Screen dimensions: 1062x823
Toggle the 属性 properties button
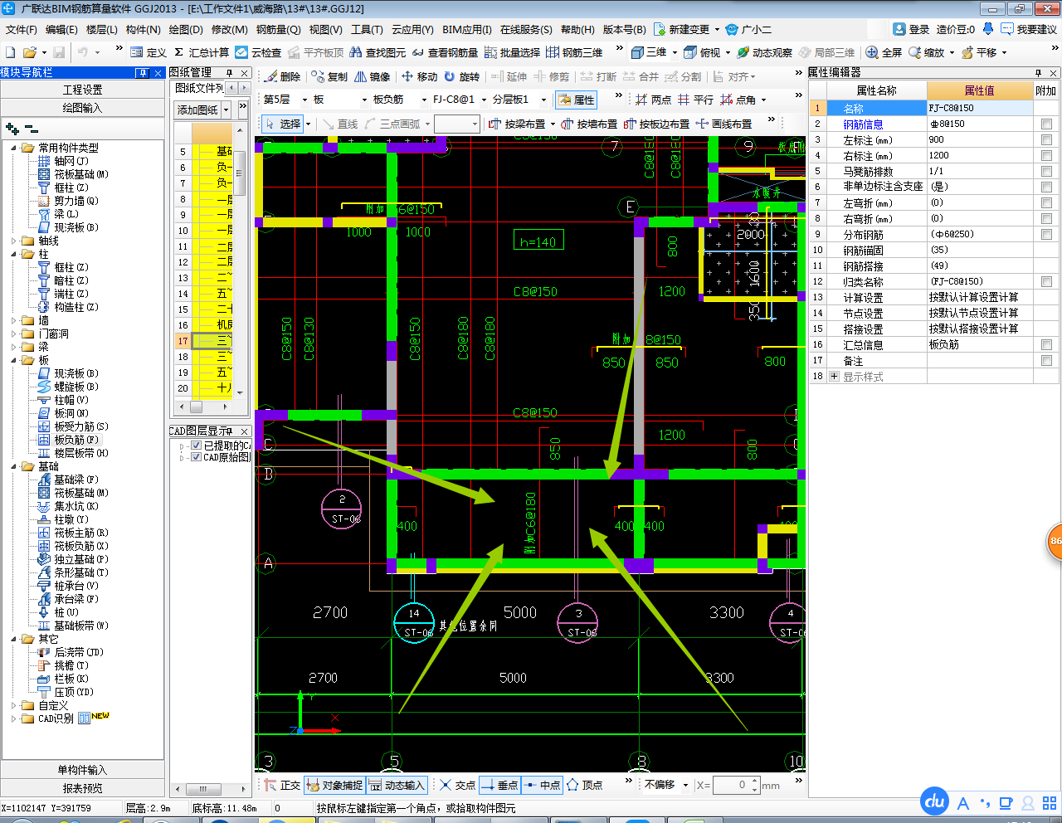[x=577, y=100]
